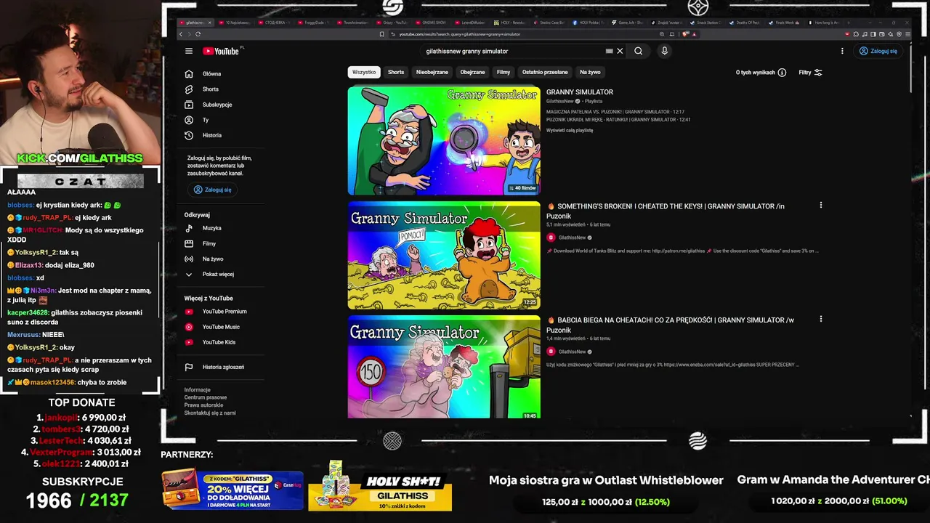Open the Filtry search filters
Image resolution: width=930 pixels, height=523 pixels.
click(810, 73)
